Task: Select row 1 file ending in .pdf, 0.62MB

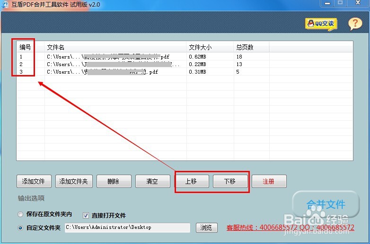Action: [x=185, y=57]
